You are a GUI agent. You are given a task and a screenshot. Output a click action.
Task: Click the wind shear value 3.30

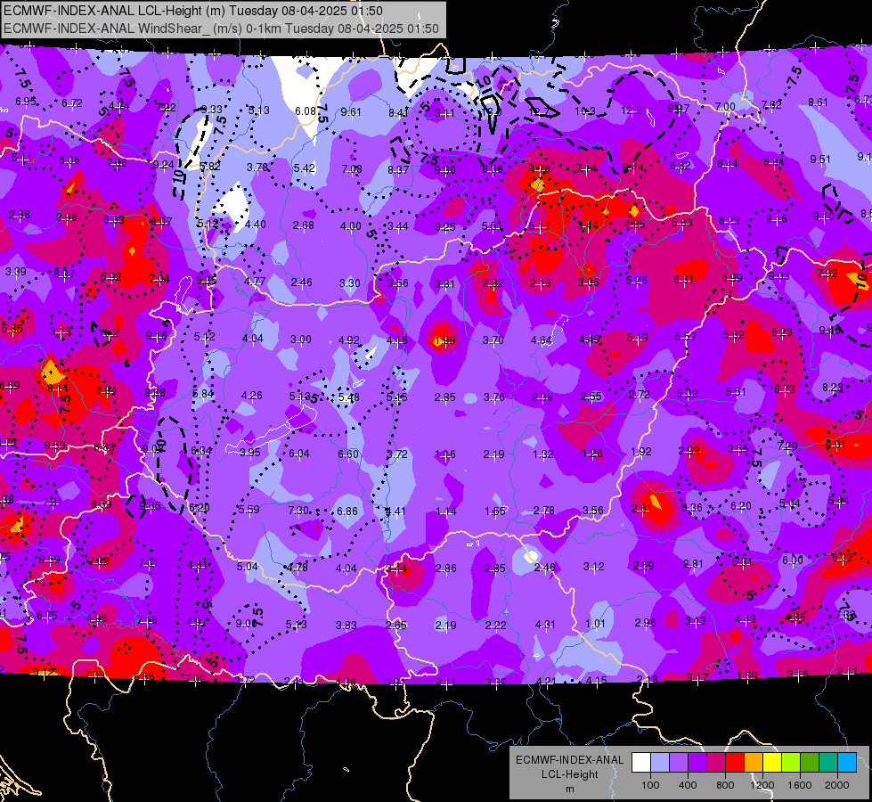pos(350,282)
